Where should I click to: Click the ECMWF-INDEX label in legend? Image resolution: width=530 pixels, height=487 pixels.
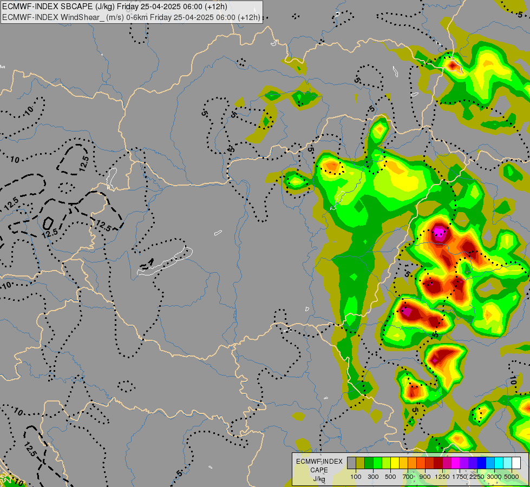[x=319, y=462]
